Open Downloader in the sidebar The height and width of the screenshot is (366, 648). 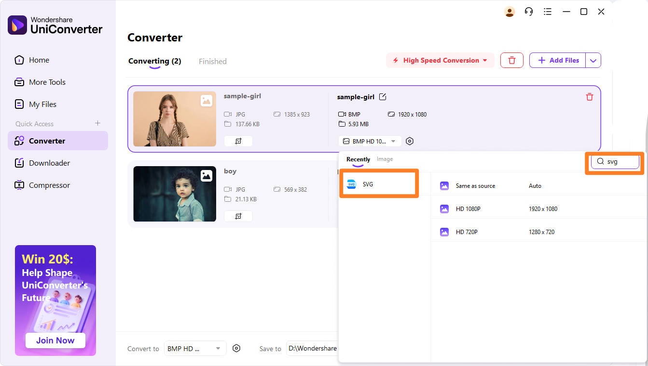pos(58,163)
